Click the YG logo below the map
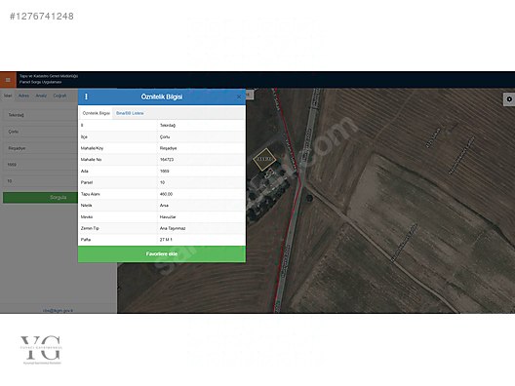The height and width of the screenshot is (386, 515). coord(41,350)
